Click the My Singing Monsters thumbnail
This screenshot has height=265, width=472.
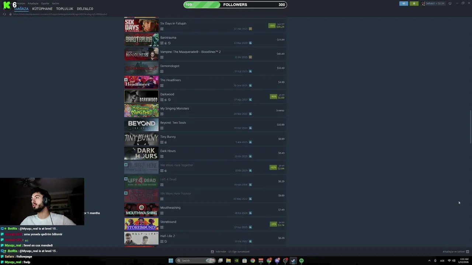pyautogui.click(x=141, y=111)
